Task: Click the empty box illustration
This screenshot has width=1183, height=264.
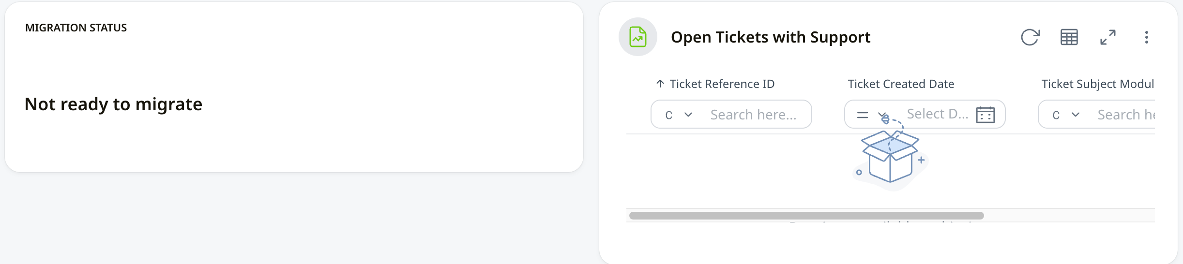Action: tap(890, 157)
